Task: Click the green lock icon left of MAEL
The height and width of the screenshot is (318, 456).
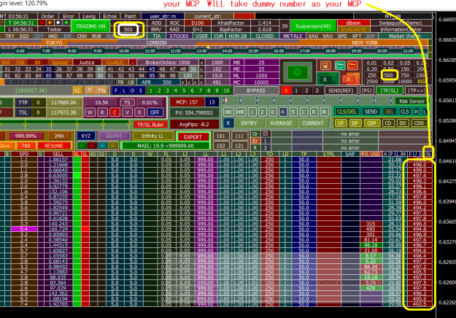Action: tap(82, 145)
